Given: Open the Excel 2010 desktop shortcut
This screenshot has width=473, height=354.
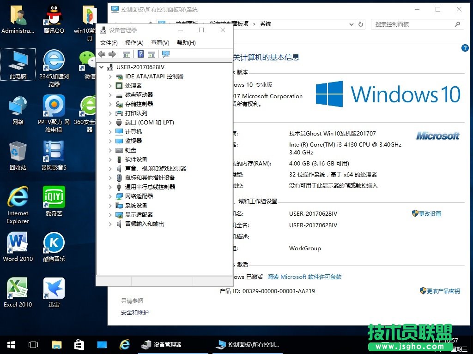Looking at the screenshot, I should [18, 293].
